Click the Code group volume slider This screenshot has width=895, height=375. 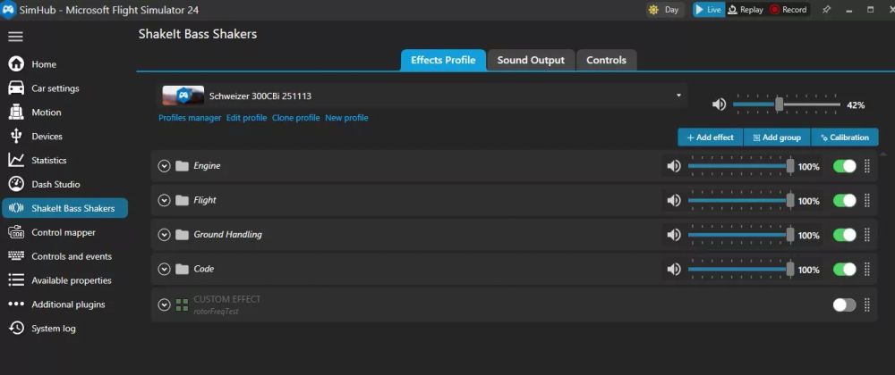pos(741,269)
